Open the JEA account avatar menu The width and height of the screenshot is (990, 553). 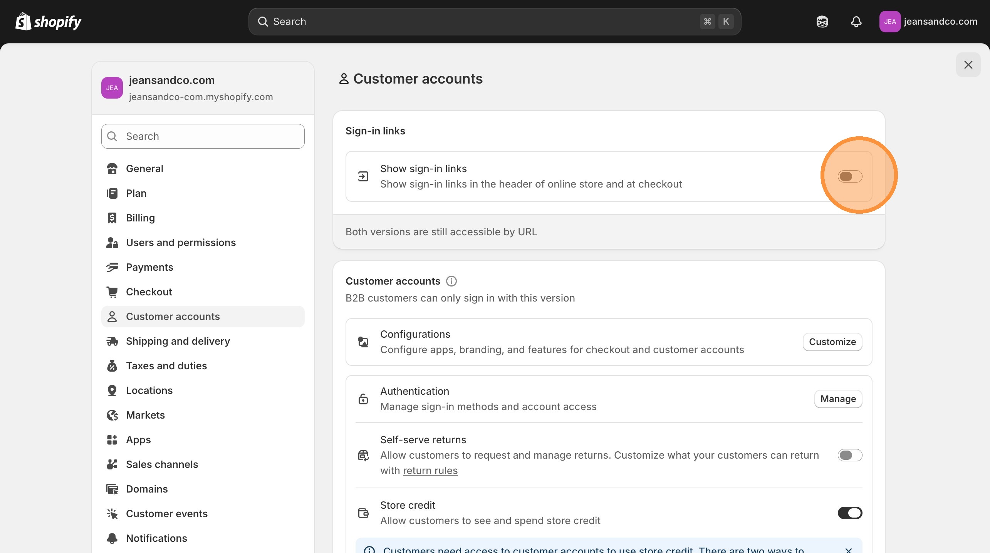tap(890, 21)
